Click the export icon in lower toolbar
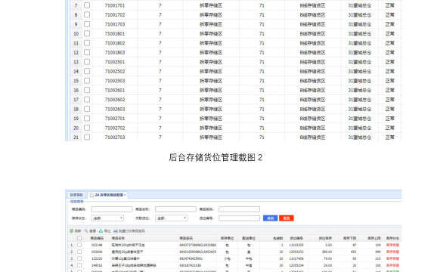Viewport: 431px width, 272px height. click(x=101, y=230)
